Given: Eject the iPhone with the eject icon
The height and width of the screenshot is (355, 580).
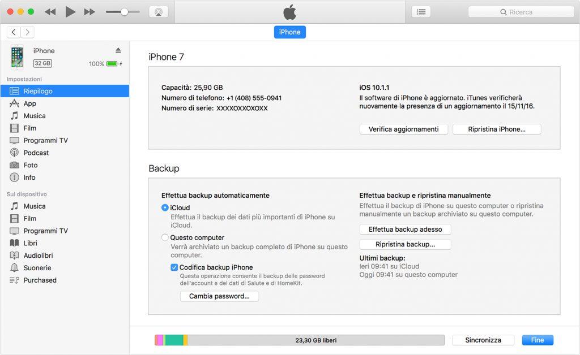Looking at the screenshot, I should click(118, 50).
